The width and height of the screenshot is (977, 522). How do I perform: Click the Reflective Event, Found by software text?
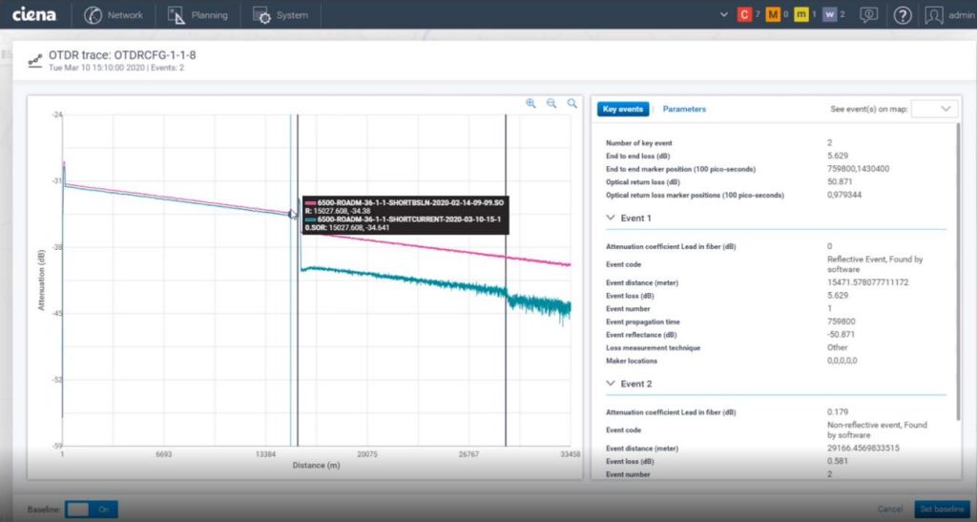875,264
